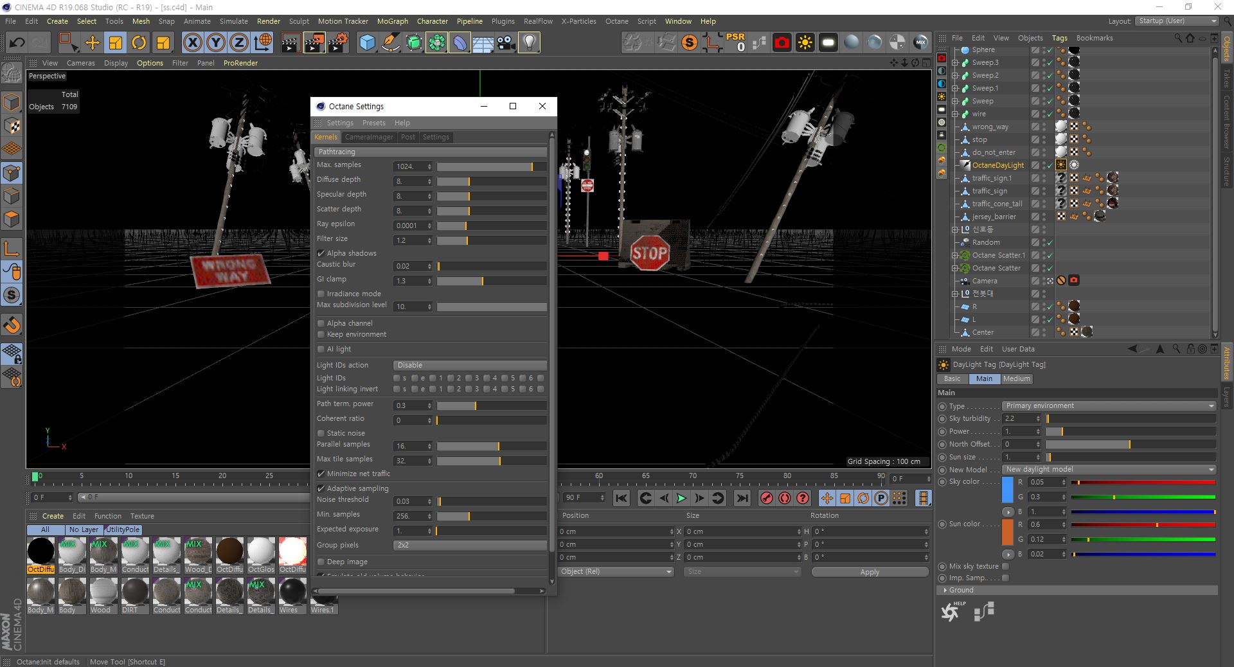Click the Autokeying icon
1234x667 pixels.
[785, 498]
